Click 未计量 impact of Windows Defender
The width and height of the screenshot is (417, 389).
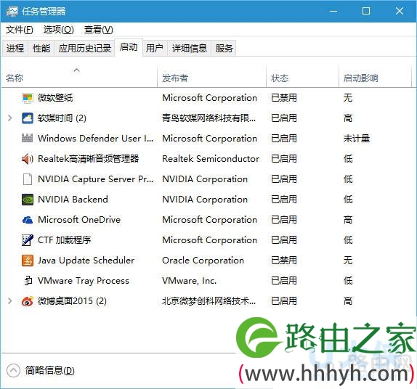pos(357,139)
